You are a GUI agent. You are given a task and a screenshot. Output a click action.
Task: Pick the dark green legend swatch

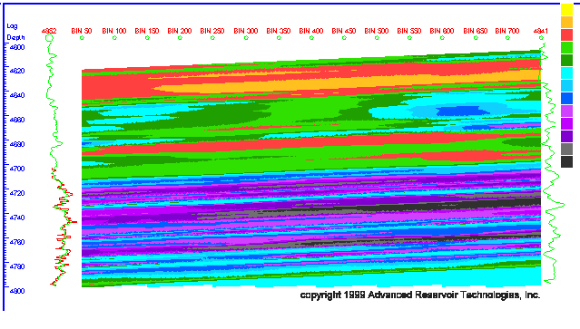click(x=566, y=60)
